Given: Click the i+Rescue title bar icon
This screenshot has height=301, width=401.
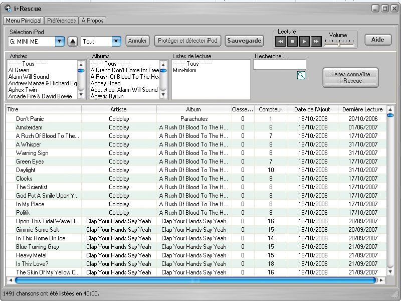Looking at the screenshot, I should (x=8, y=8).
